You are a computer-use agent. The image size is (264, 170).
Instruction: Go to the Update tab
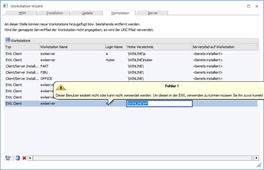pyautogui.click(x=87, y=13)
